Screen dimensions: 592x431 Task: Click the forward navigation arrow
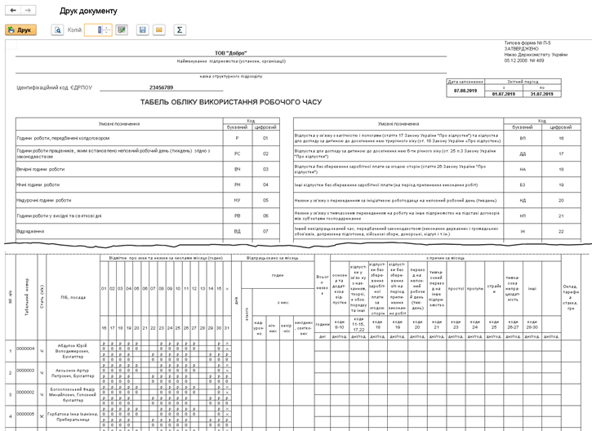pyautogui.click(x=28, y=10)
